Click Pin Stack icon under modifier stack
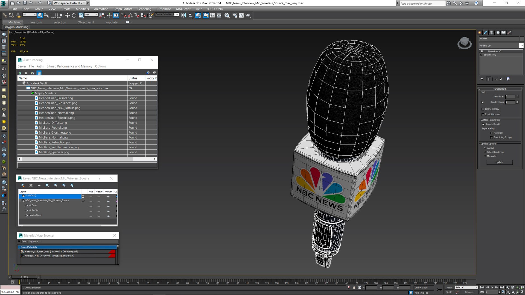Viewport: 525px width, 295px height. pos(482,79)
